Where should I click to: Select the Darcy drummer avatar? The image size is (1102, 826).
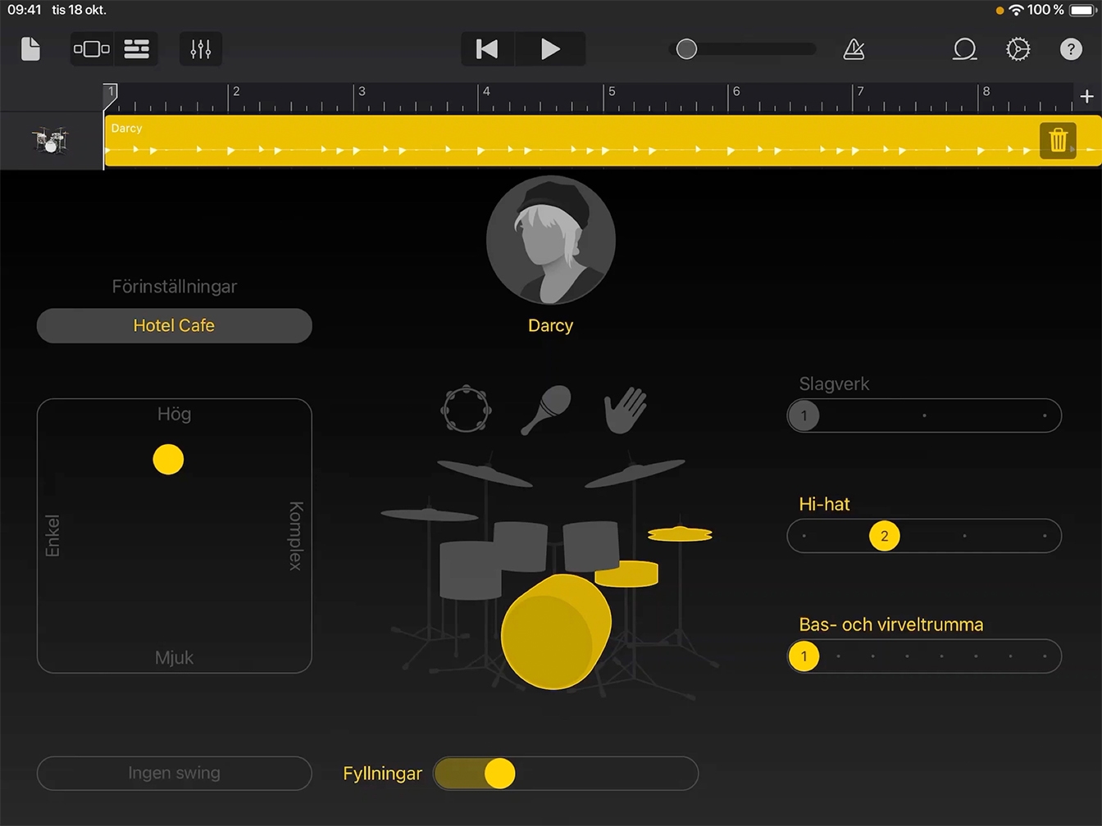point(550,240)
